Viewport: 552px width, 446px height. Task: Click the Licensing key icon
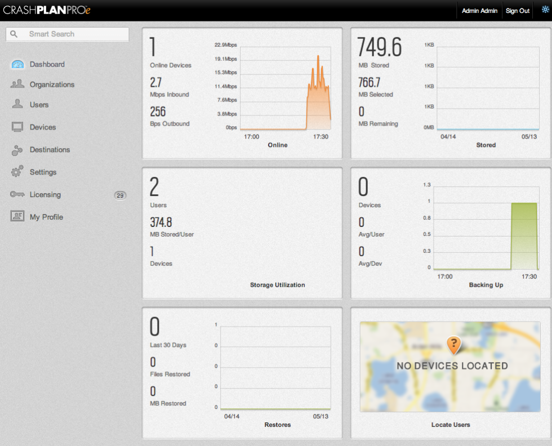(17, 194)
